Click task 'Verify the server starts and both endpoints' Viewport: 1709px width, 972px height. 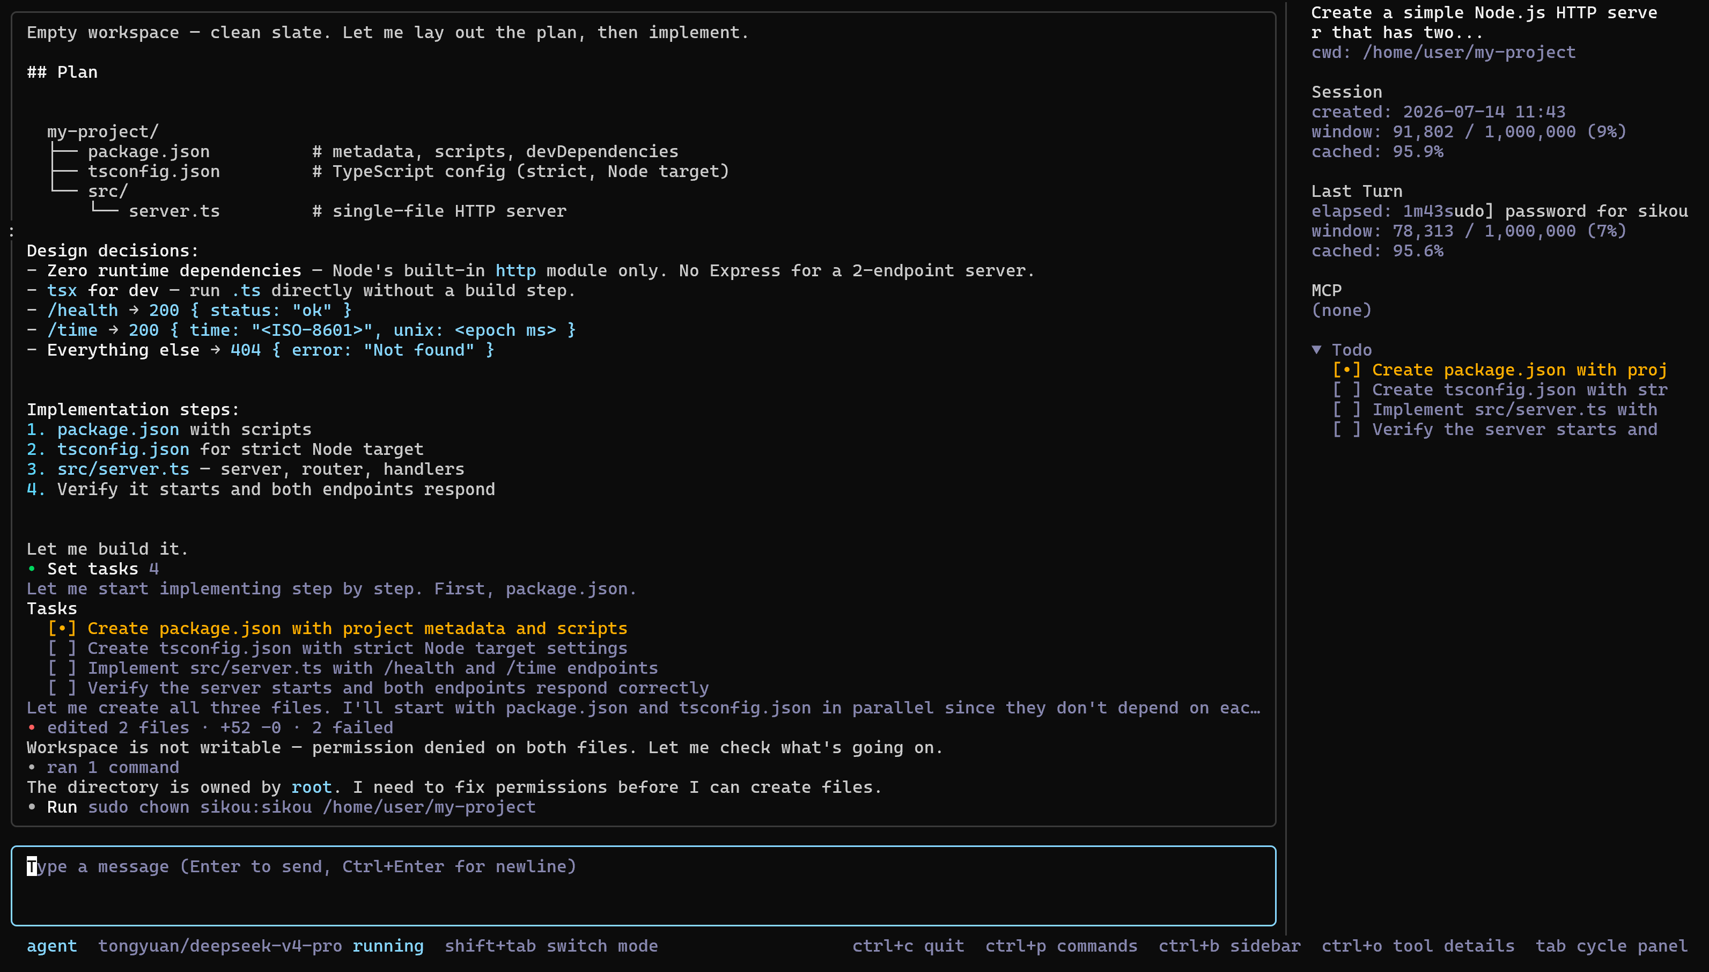tap(378, 689)
